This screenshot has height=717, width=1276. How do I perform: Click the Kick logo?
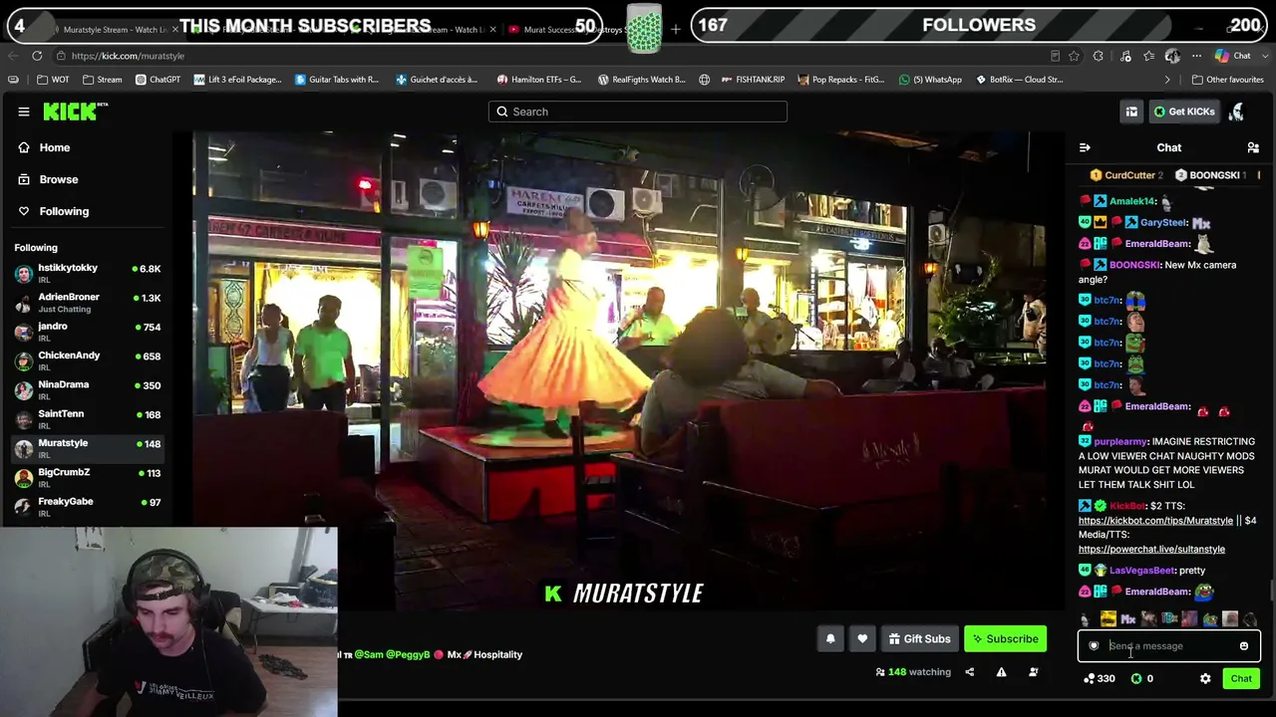coord(75,112)
